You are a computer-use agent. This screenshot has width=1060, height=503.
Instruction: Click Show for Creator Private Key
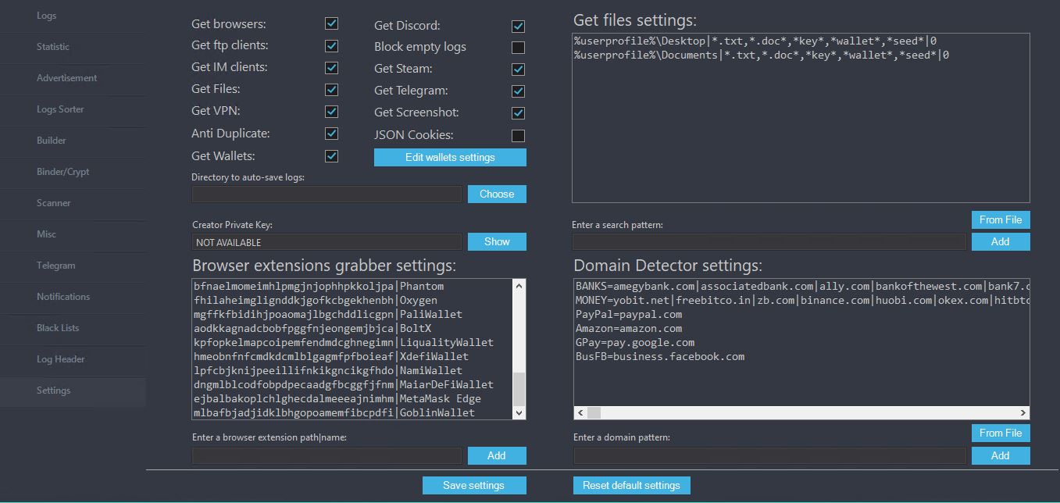click(497, 241)
